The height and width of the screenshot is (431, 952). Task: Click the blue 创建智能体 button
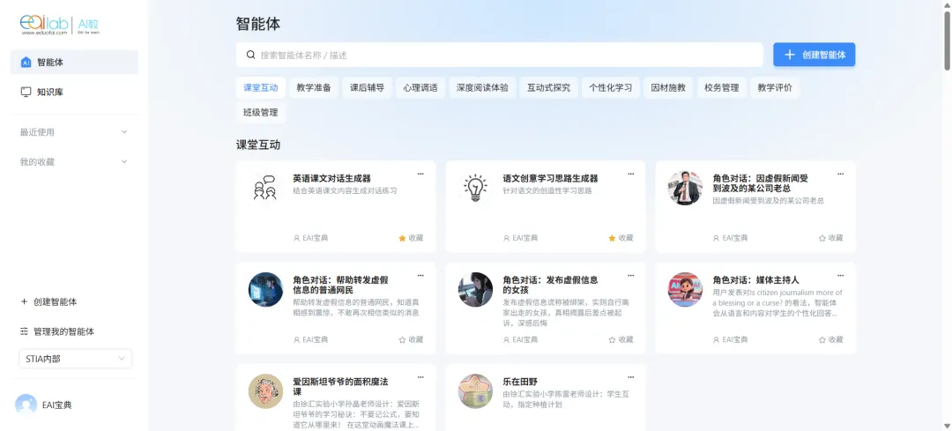tap(814, 55)
